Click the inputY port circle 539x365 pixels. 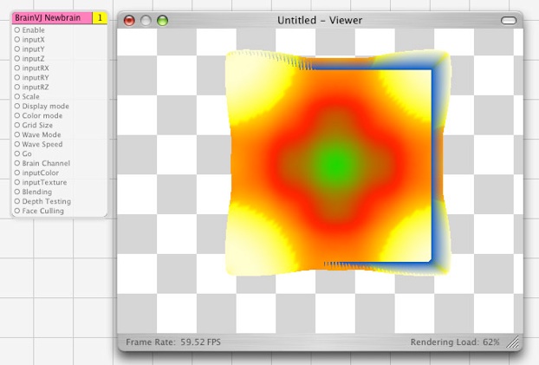tap(16, 49)
